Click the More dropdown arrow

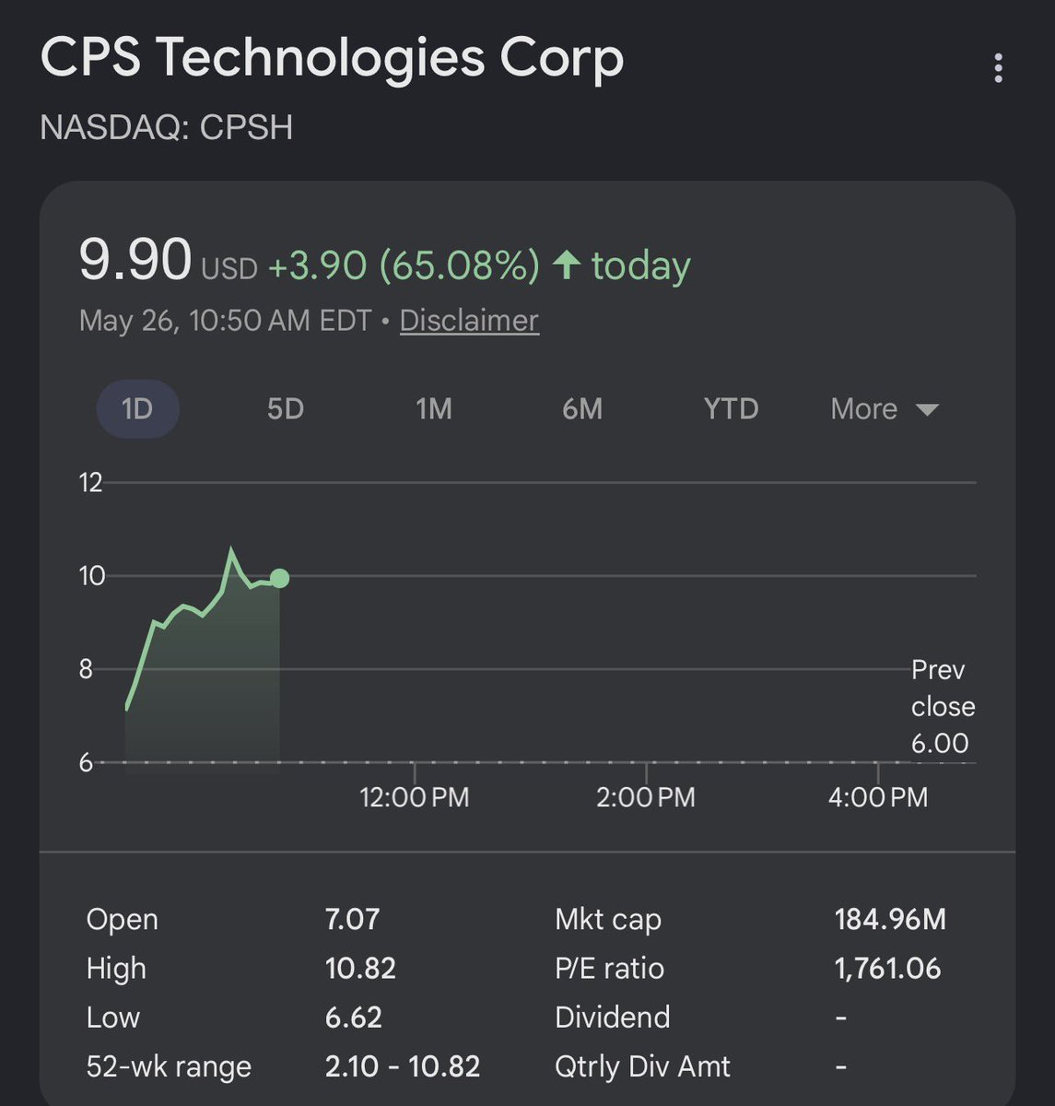coord(928,409)
